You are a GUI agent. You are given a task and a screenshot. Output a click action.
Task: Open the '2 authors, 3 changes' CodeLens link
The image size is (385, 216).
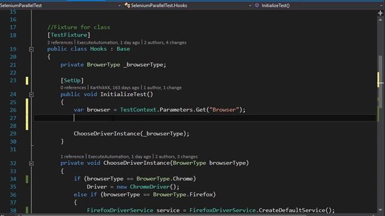tap(176, 157)
